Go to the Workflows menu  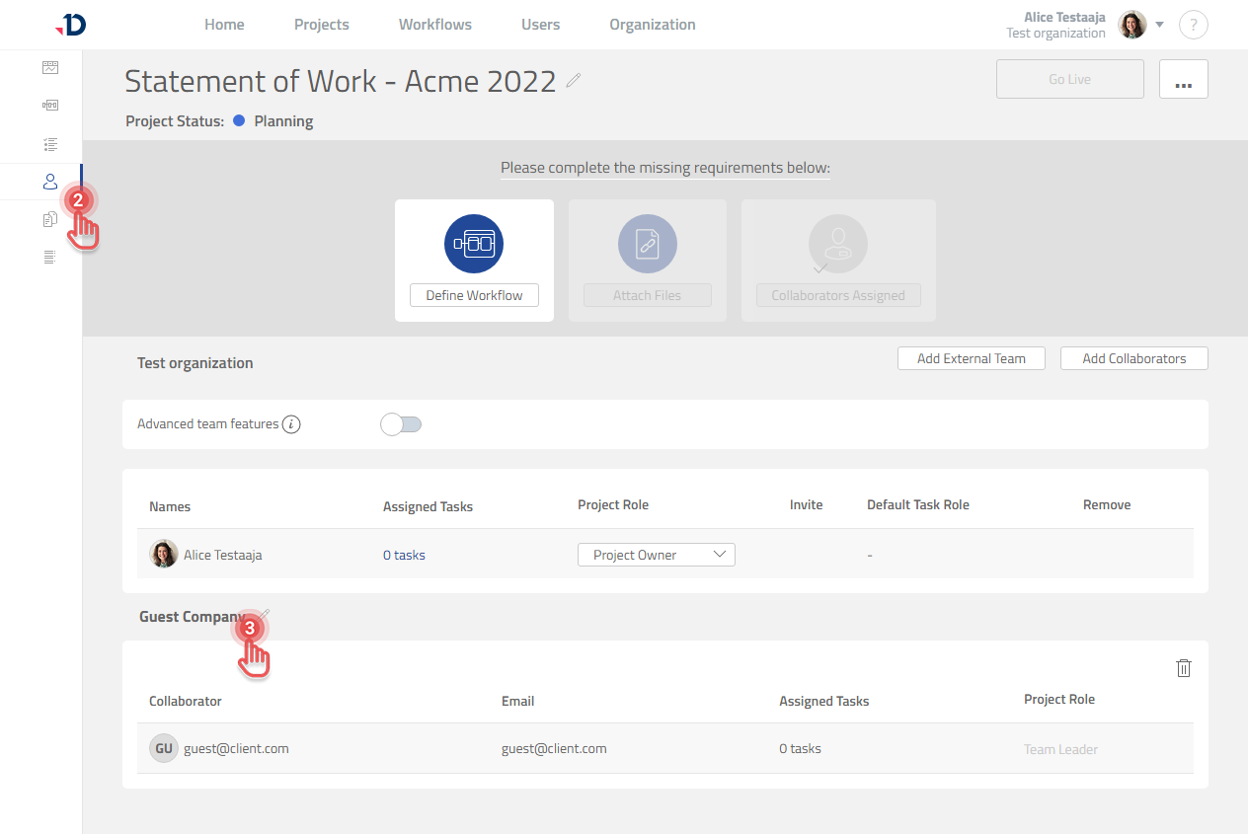pyautogui.click(x=434, y=25)
